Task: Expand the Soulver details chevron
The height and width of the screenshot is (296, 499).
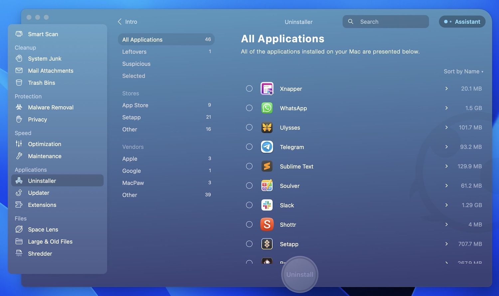Action: coord(446,185)
